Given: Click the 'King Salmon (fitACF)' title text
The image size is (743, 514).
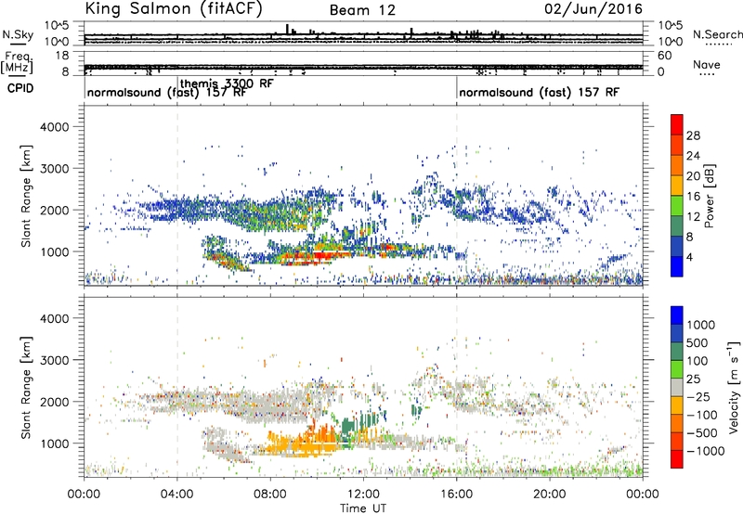Looking at the screenshot, I should (x=174, y=8).
